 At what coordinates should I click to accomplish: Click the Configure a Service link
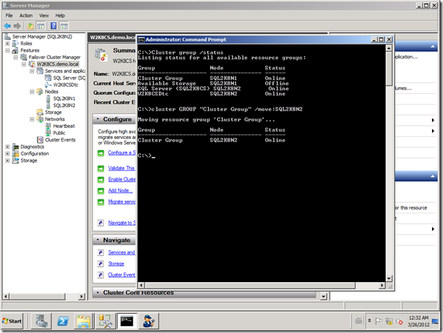(x=122, y=153)
